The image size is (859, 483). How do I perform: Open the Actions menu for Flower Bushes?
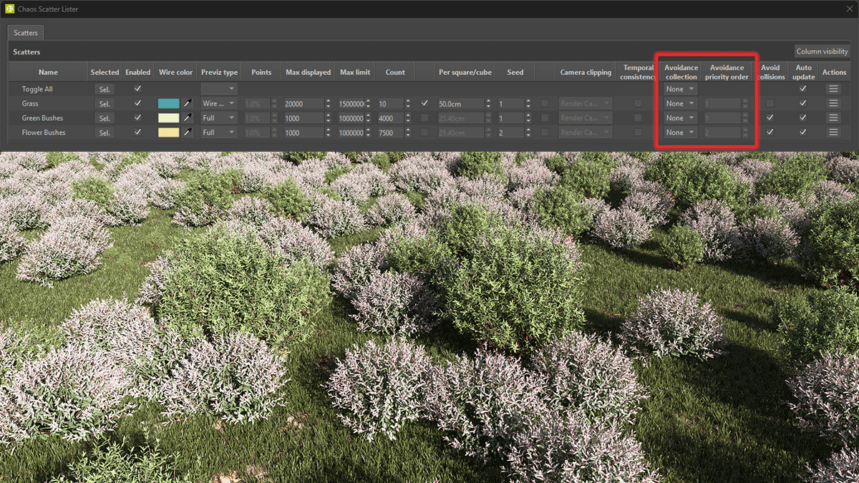834,132
